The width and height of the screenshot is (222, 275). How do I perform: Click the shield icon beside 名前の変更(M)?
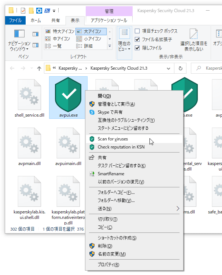coord(92,254)
